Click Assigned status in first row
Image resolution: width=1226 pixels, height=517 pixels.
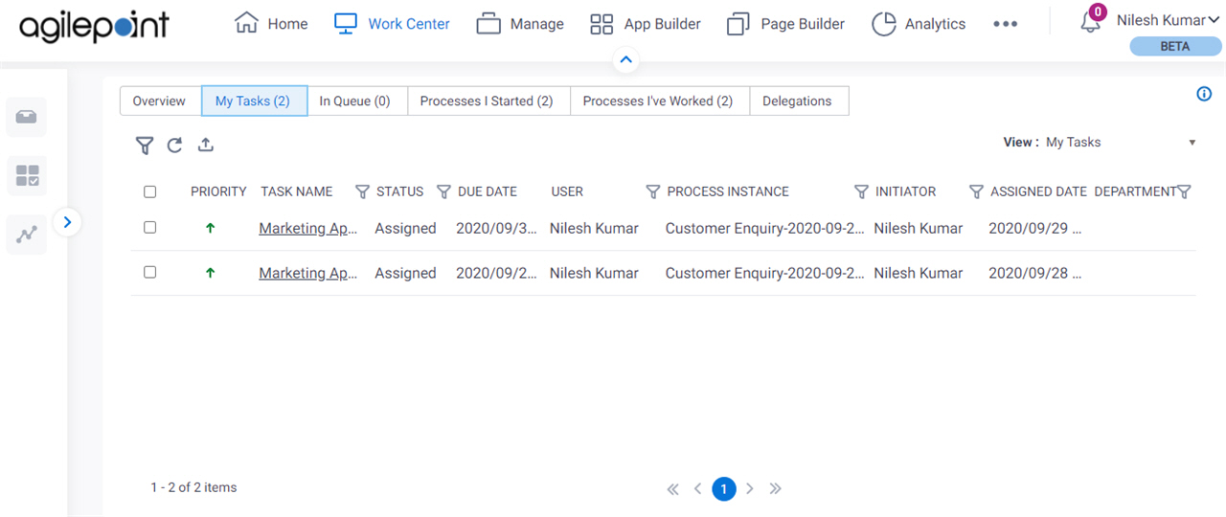click(x=405, y=228)
